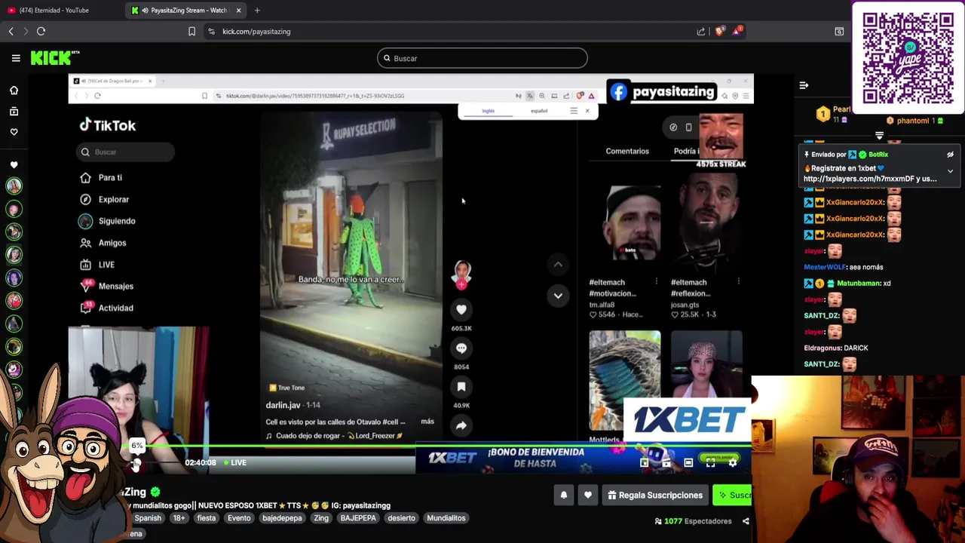Click the green Suscribirse button
The image size is (965, 543).
click(734, 495)
